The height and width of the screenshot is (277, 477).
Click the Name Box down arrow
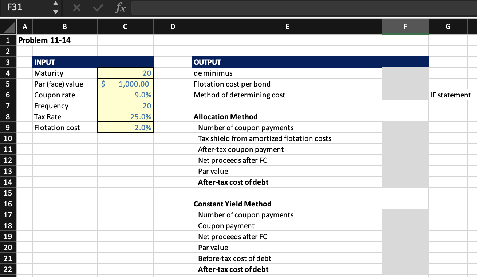[x=56, y=11]
